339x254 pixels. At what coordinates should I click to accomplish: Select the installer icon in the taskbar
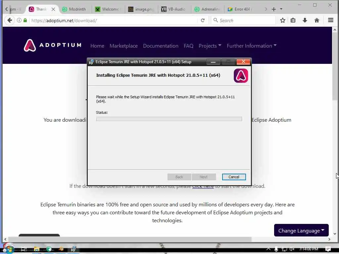tap(73, 249)
